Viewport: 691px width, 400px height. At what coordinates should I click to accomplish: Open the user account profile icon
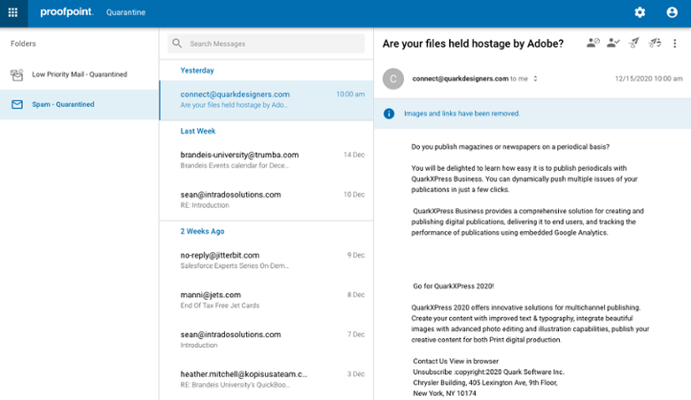[672, 12]
